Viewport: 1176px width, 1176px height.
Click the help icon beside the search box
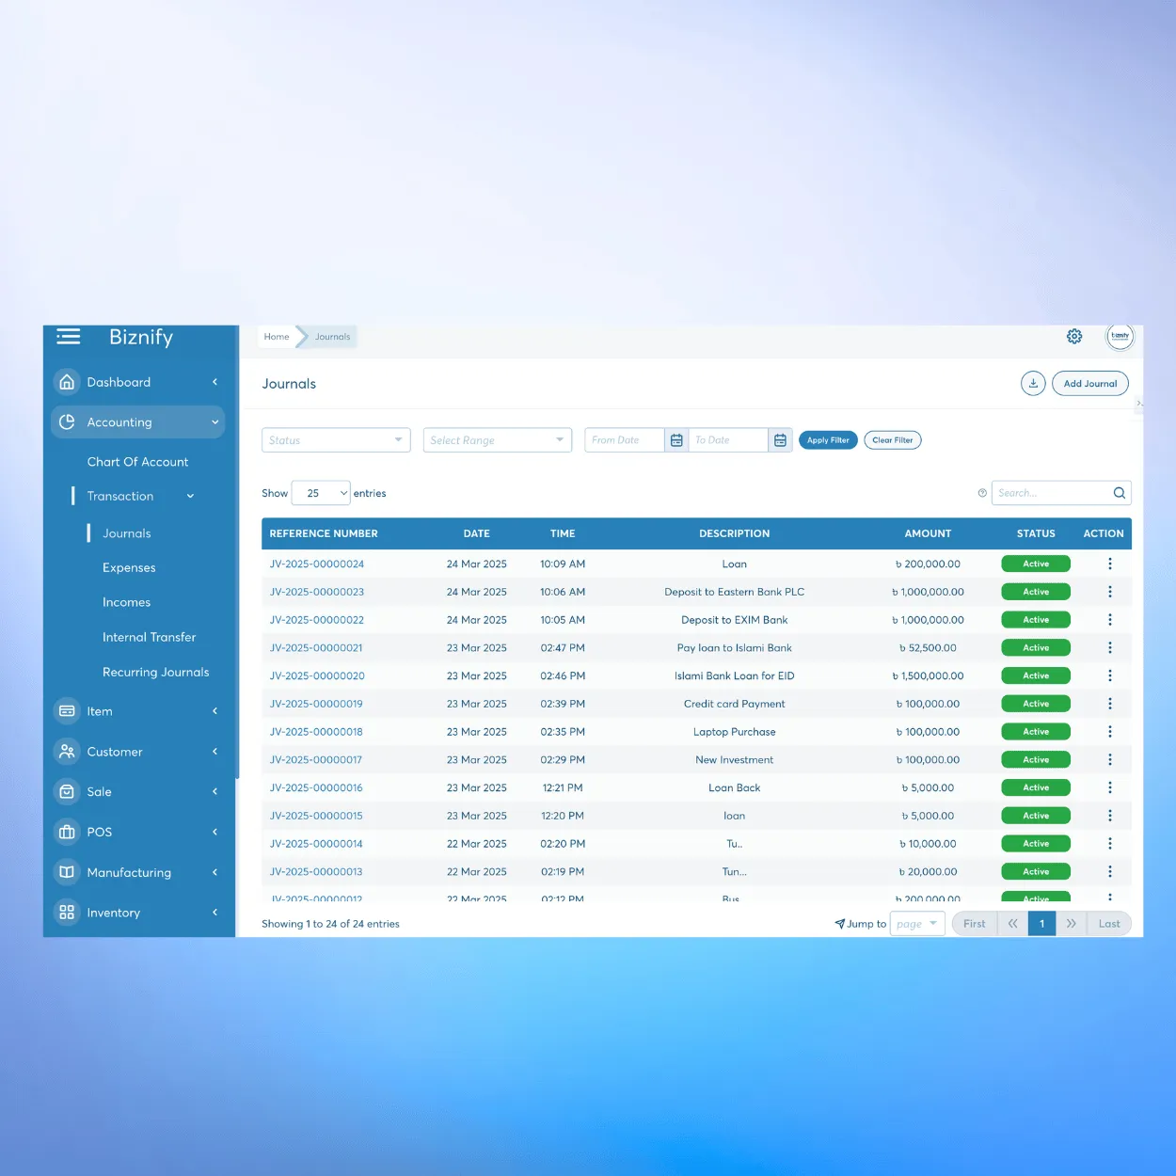982,493
